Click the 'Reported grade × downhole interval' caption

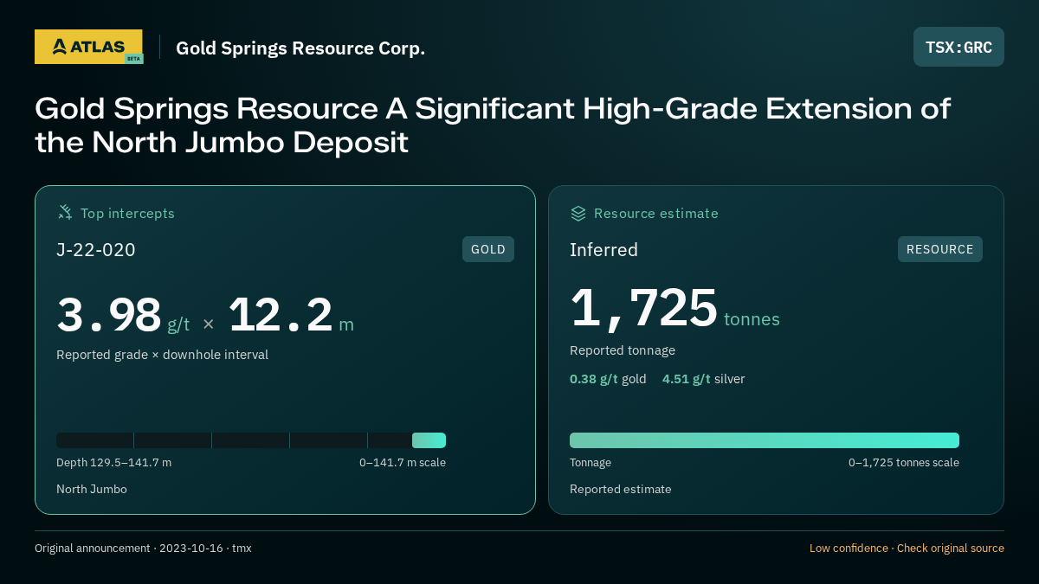(163, 355)
